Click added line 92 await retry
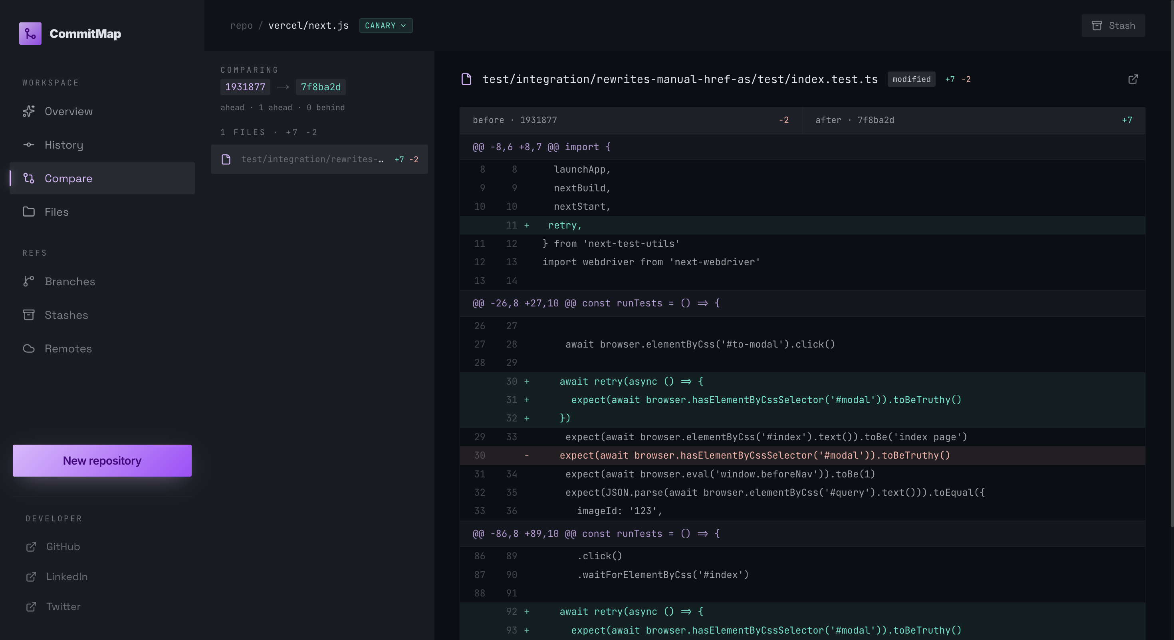 coord(802,612)
